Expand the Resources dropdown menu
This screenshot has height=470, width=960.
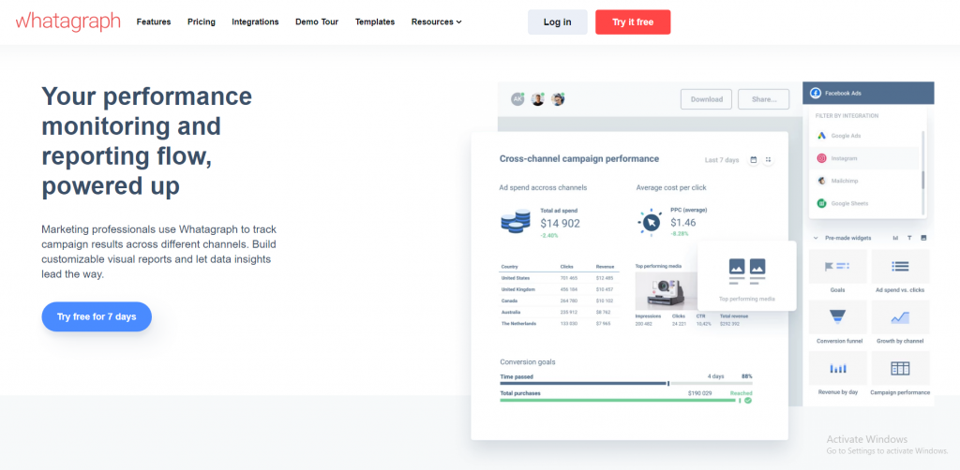click(x=437, y=22)
